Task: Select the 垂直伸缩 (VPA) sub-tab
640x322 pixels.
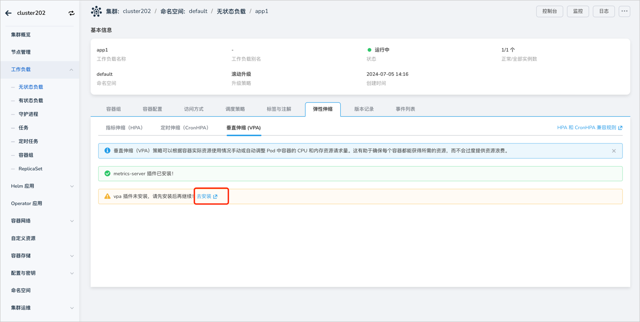Action: coord(244,128)
